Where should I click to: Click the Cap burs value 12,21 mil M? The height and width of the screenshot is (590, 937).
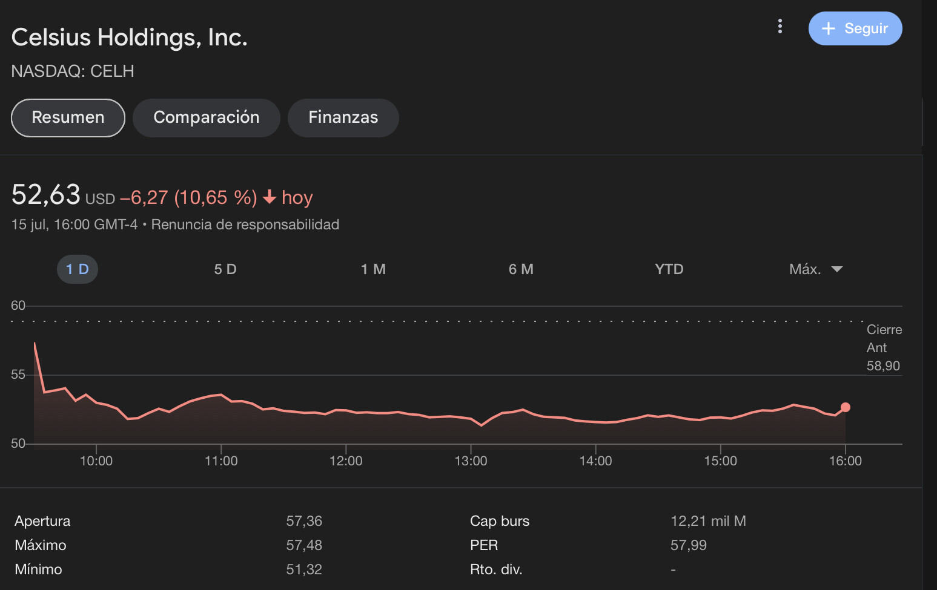click(708, 521)
